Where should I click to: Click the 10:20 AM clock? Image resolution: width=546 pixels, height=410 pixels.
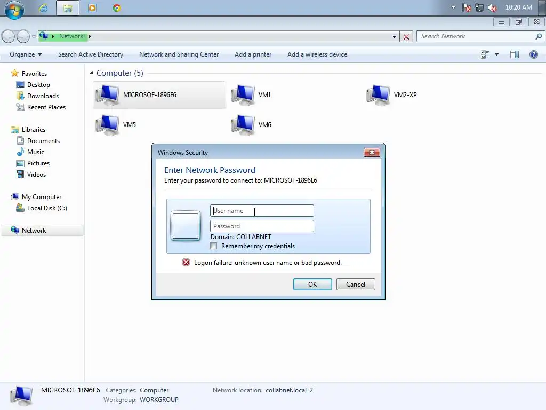[x=518, y=7]
